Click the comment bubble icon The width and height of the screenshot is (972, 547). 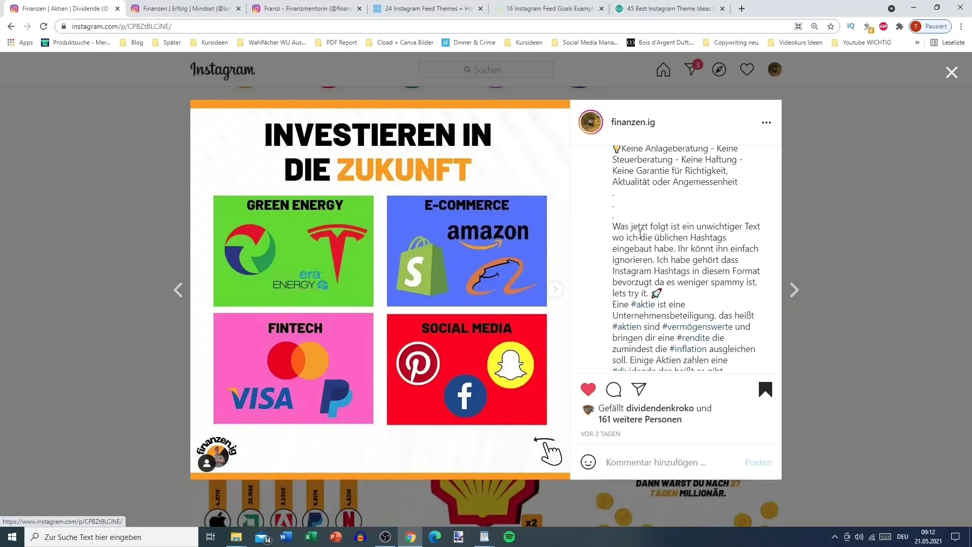pos(614,389)
